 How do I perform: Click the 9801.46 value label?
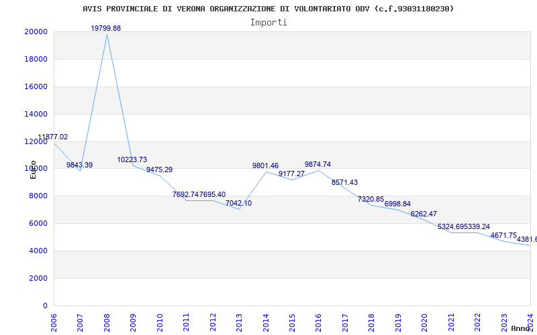[x=265, y=165]
